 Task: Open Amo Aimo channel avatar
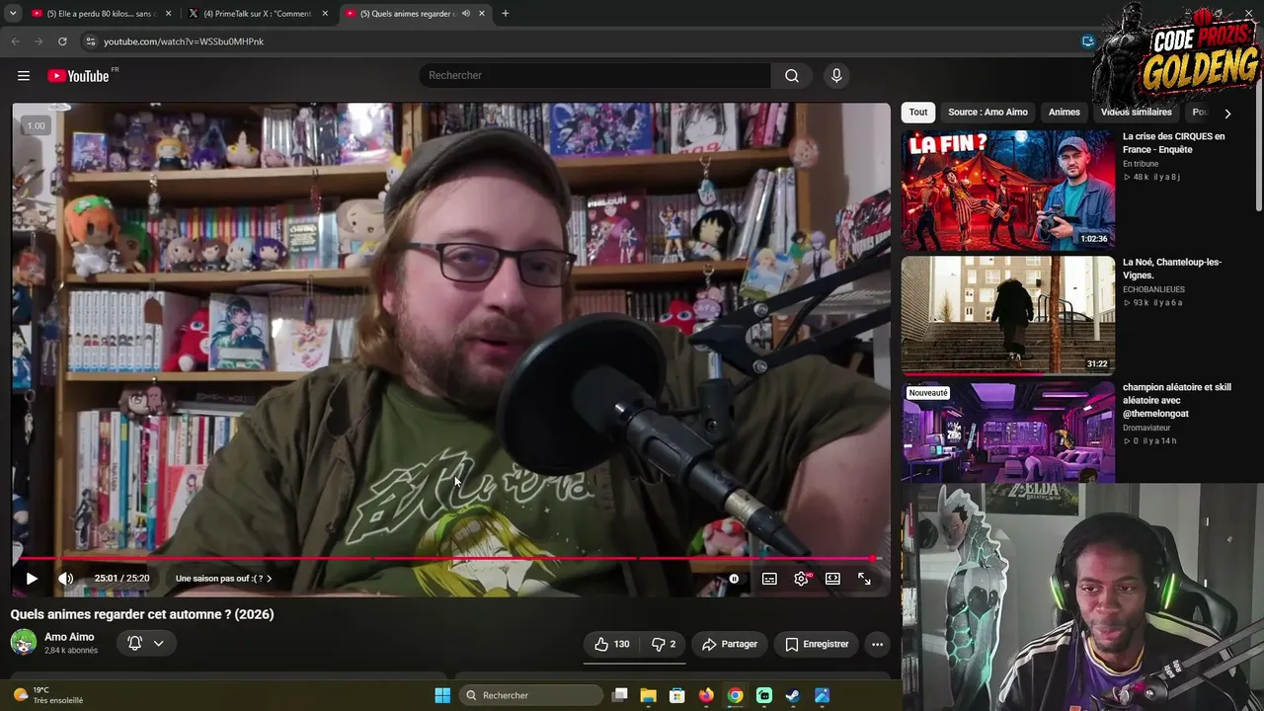click(24, 643)
